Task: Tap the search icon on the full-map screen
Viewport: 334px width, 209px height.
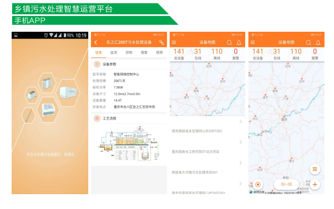Action: point(309,43)
